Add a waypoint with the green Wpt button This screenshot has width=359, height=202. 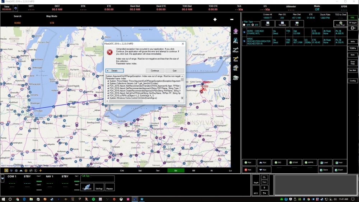point(249,163)
